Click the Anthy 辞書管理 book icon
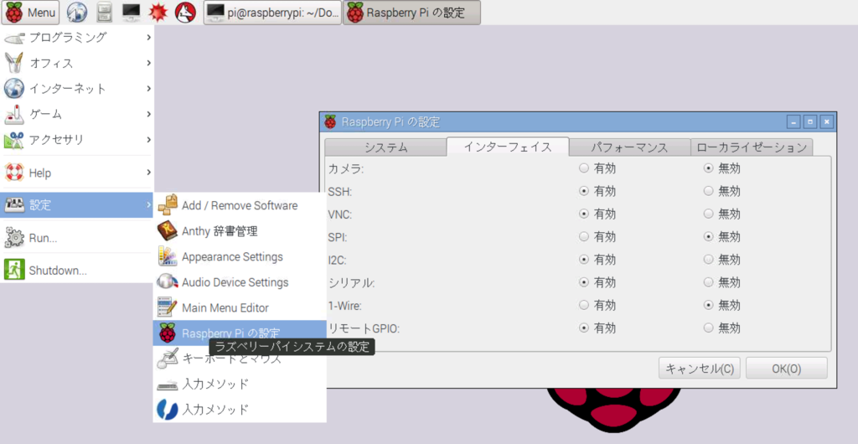 click(x=168, y=231)
